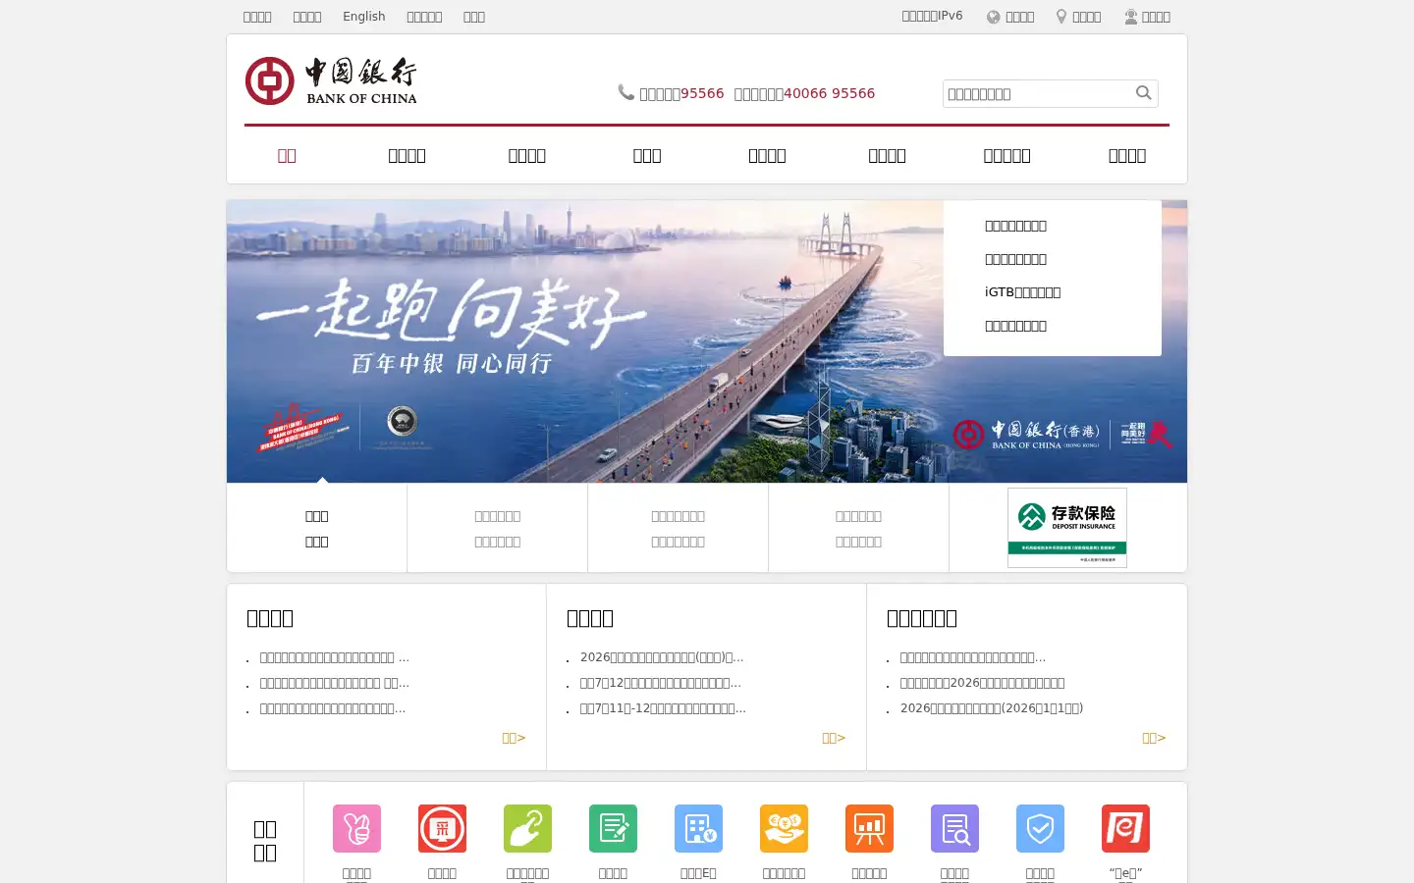Open the green notepad-and-pencil service icon
Image resolution: width=1414 pixels, height=883 pixels.
[613, 829]
